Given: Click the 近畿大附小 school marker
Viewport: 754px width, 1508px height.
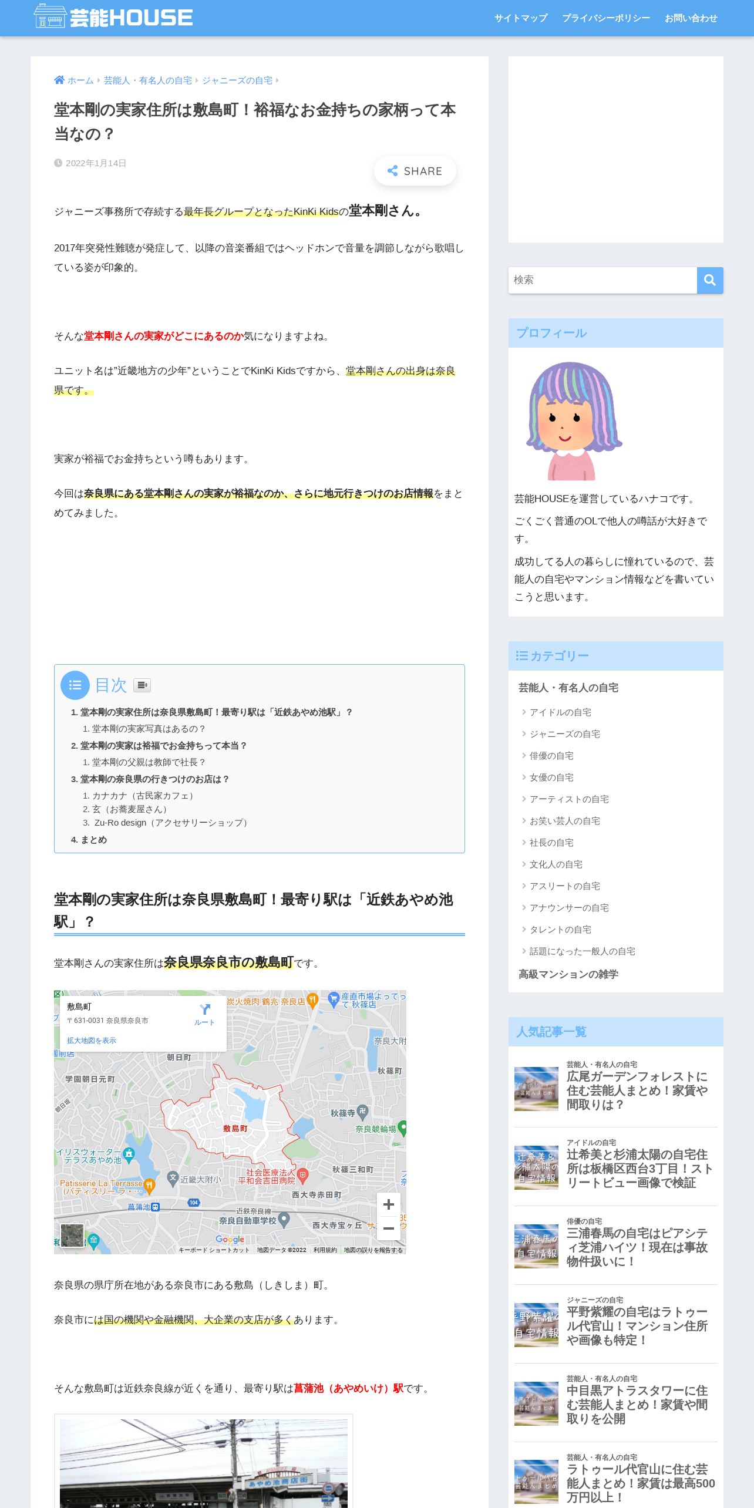Looking at the screenshot, I should (x=173, y=1177).
